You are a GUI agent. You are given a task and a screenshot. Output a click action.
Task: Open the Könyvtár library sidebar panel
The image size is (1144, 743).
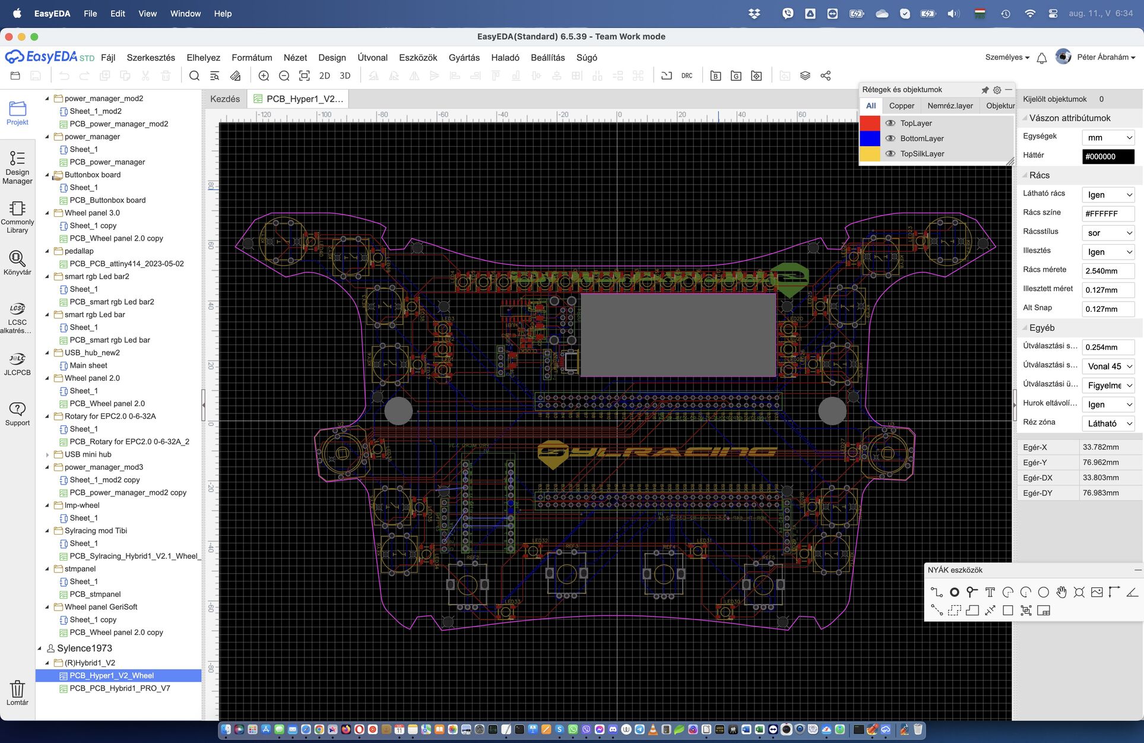point(17,263)
